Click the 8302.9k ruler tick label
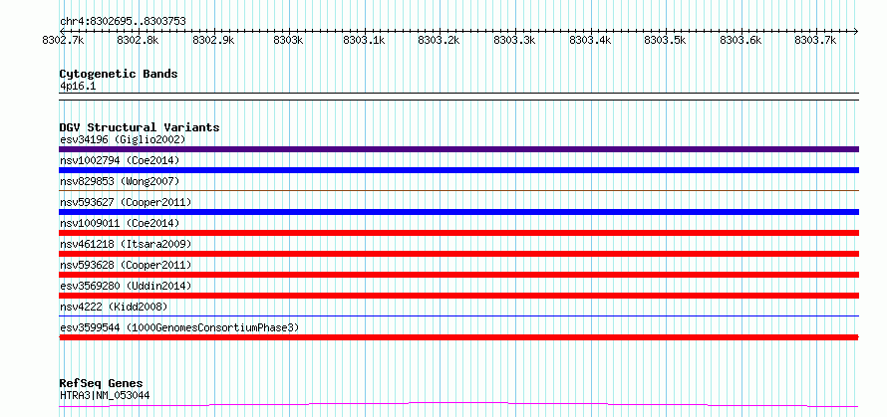The width and height of the screenshot is (887, 417). click(213, 40)
